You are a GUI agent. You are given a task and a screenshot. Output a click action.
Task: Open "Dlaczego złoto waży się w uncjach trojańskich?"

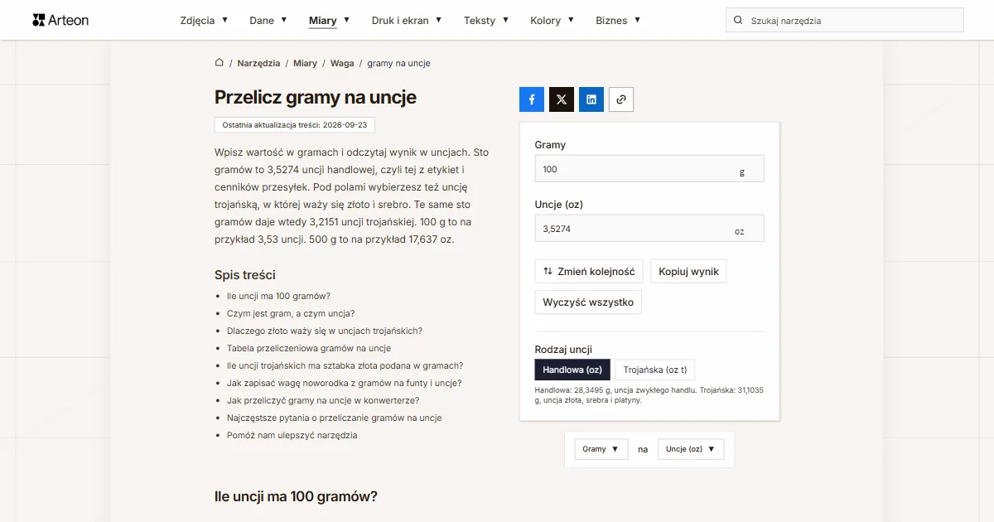(x=325, y=331)
